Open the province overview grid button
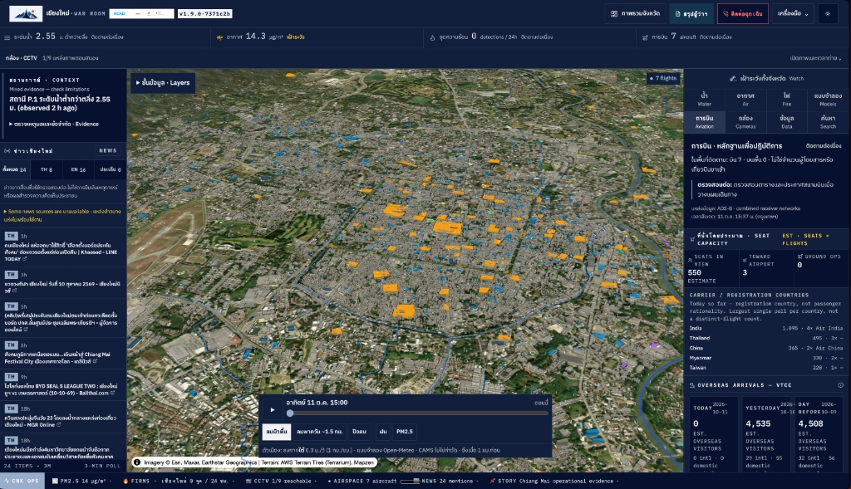851x489 pixels. pos(635,13)
